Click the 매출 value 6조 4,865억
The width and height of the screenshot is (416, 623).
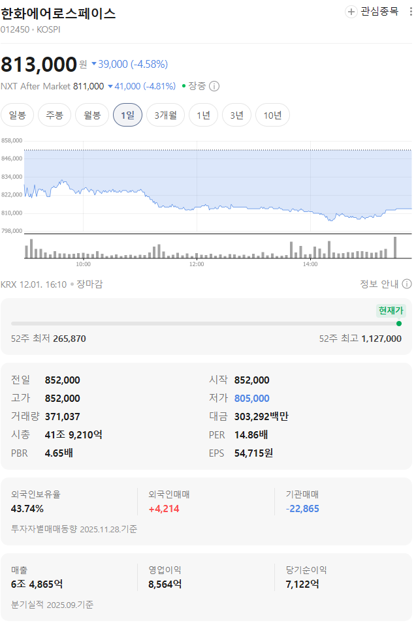[x=37, y=585]
